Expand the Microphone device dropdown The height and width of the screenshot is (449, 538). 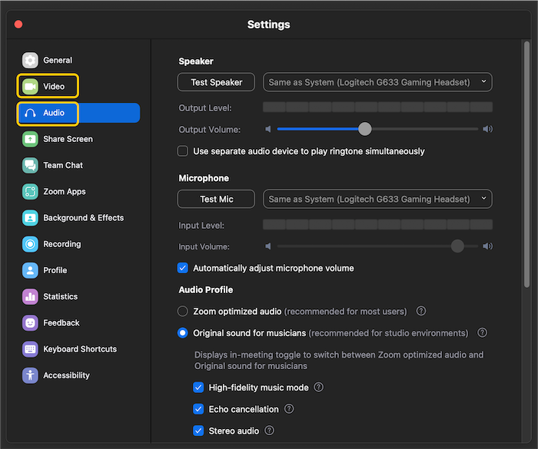[377, 199]
